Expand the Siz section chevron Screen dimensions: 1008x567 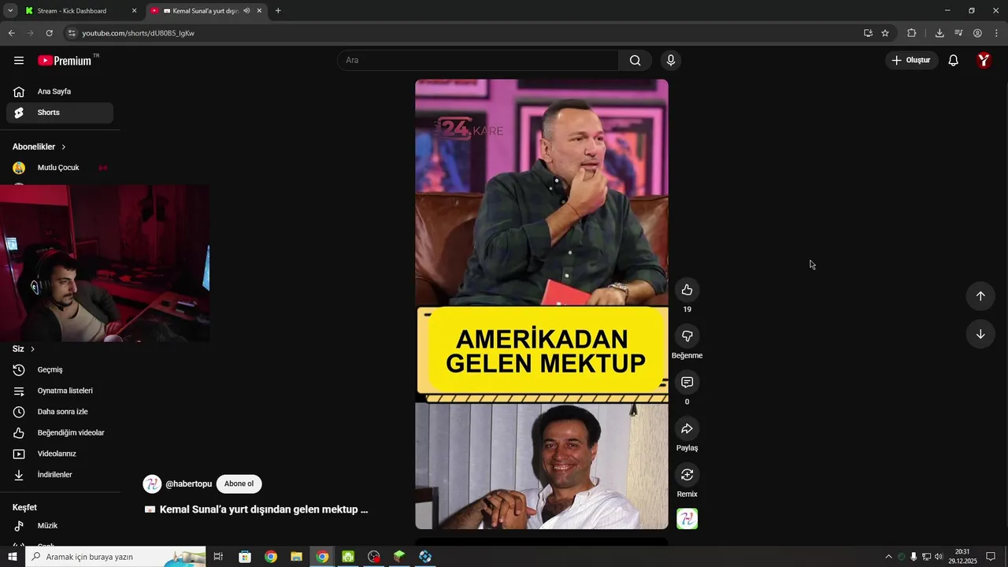pyautogui.click(x=32, y=349)
